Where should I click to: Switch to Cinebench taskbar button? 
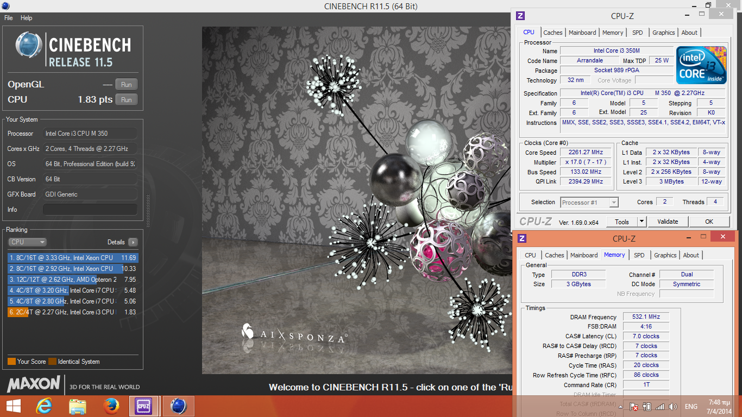(x=178, y=406)
